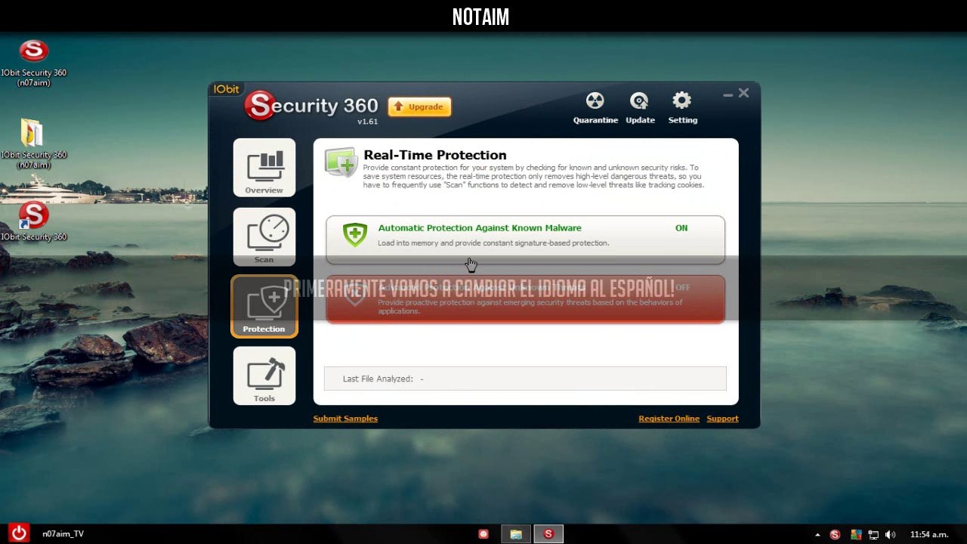Click the red recorder taskbar icon
Image resolution: width=967 pixels, height=544 pixels.
pyautogui.click(x=483, y=534)
